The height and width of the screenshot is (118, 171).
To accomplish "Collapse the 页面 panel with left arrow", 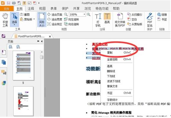I will (42, 41).
